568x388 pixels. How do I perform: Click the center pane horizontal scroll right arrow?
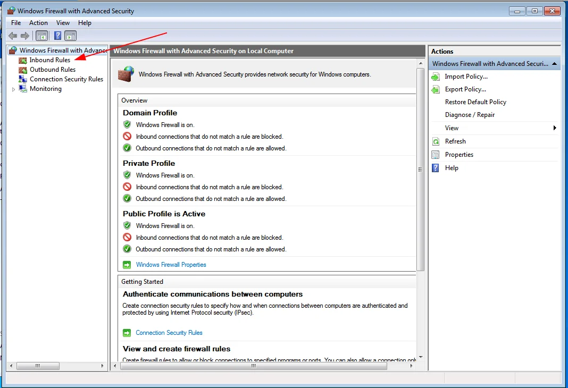coord(411,366)
